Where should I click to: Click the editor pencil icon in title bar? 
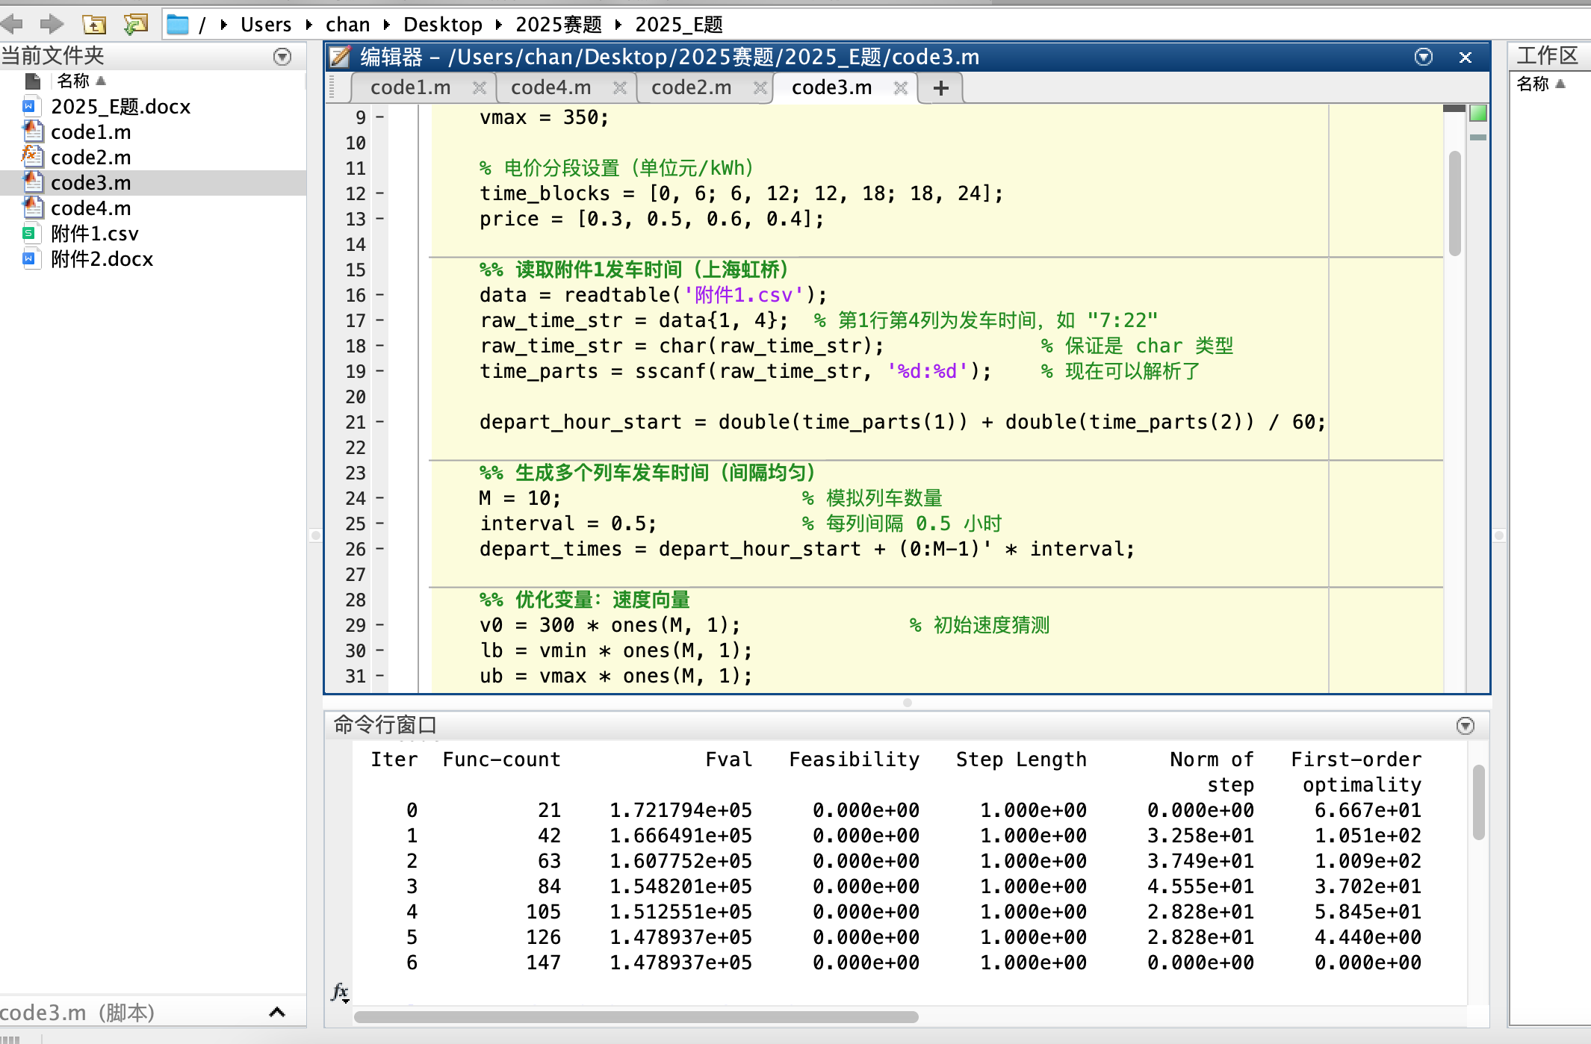[x=340, y=57]
